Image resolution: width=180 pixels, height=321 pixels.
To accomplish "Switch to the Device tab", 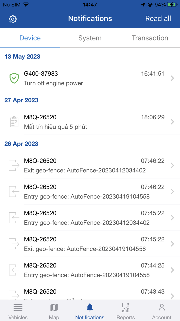I will pyautogui.click(x=30, y=38).
